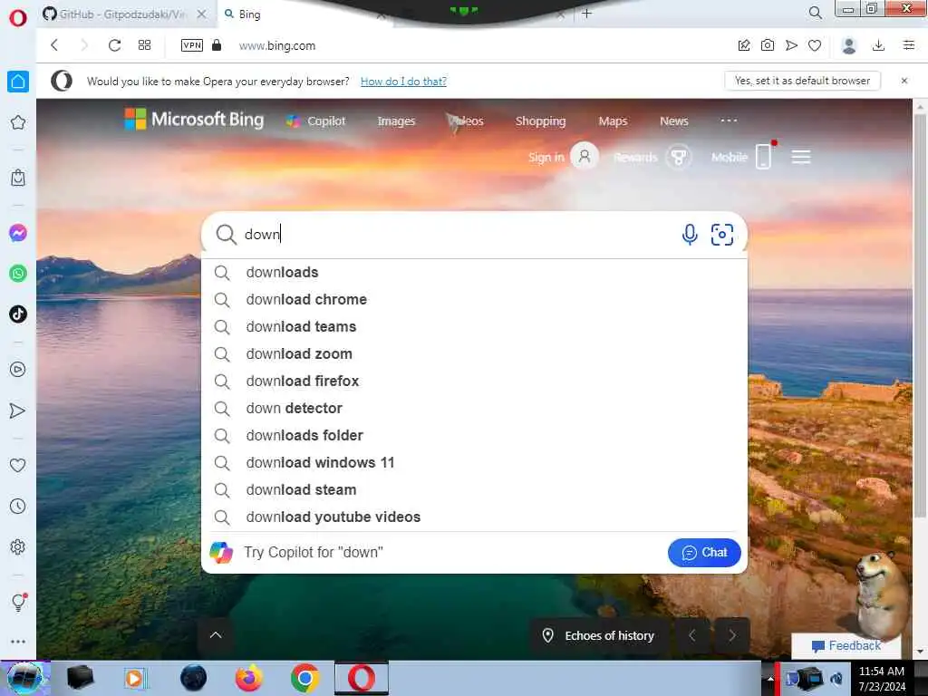
Task: Add page to bookmarks heart in toolbar
Action: tap(815, 45)
